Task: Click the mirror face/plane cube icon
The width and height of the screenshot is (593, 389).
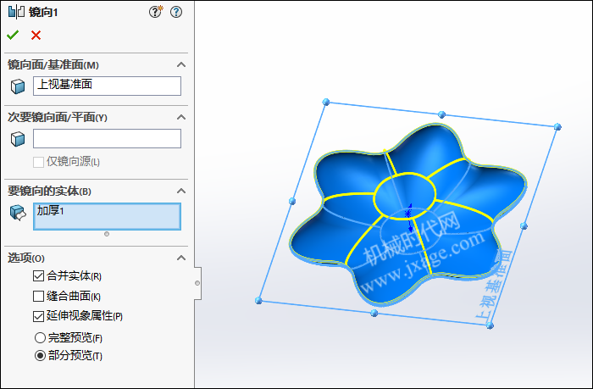Action: 18,86
